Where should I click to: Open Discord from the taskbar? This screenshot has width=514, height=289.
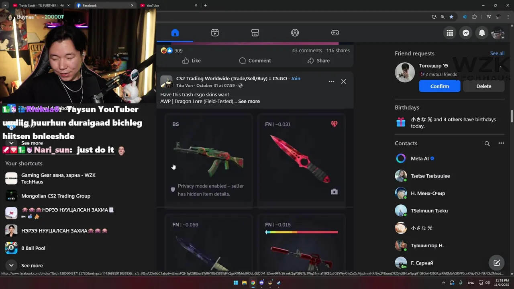261,283
